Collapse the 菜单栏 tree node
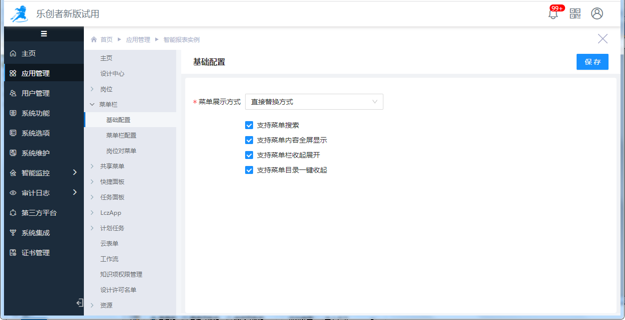Image resolution: width=625 pixels, height=320 pixels. pos(92,105)
